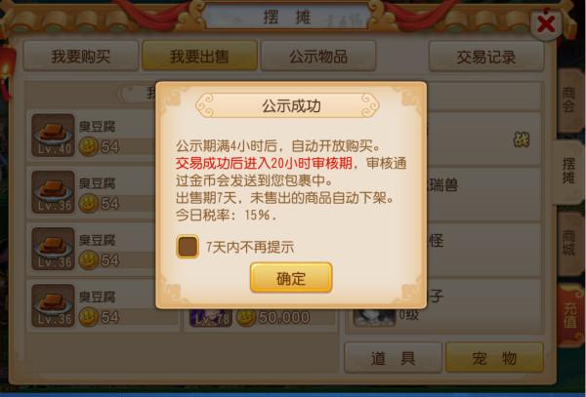This screenshot has height=397, width=586.
Task: Click the third 臭豆腐 Lv.36 icon
Action: (x=53, y=249)
